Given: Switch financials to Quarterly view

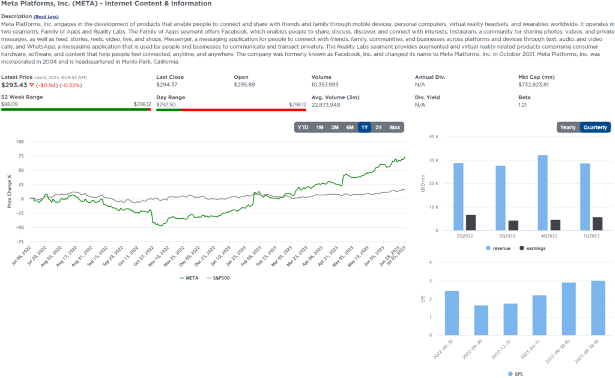Looking at the screenshot, I should click(595, 127).
